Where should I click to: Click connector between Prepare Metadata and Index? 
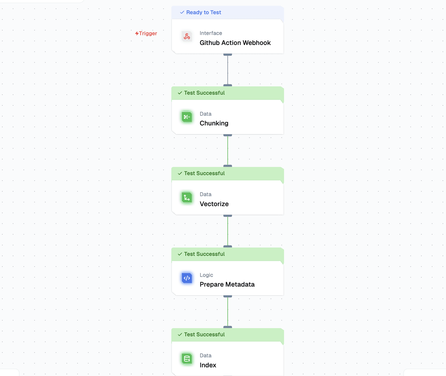[228, 312]
